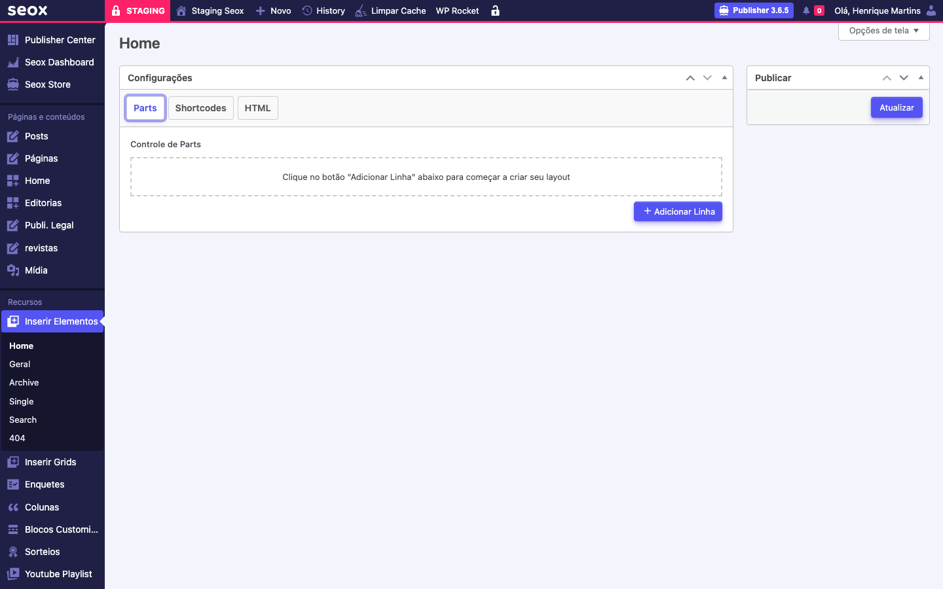Click the revistas edit icon
This screenshot has height=589, width=943.
(13, 248)
